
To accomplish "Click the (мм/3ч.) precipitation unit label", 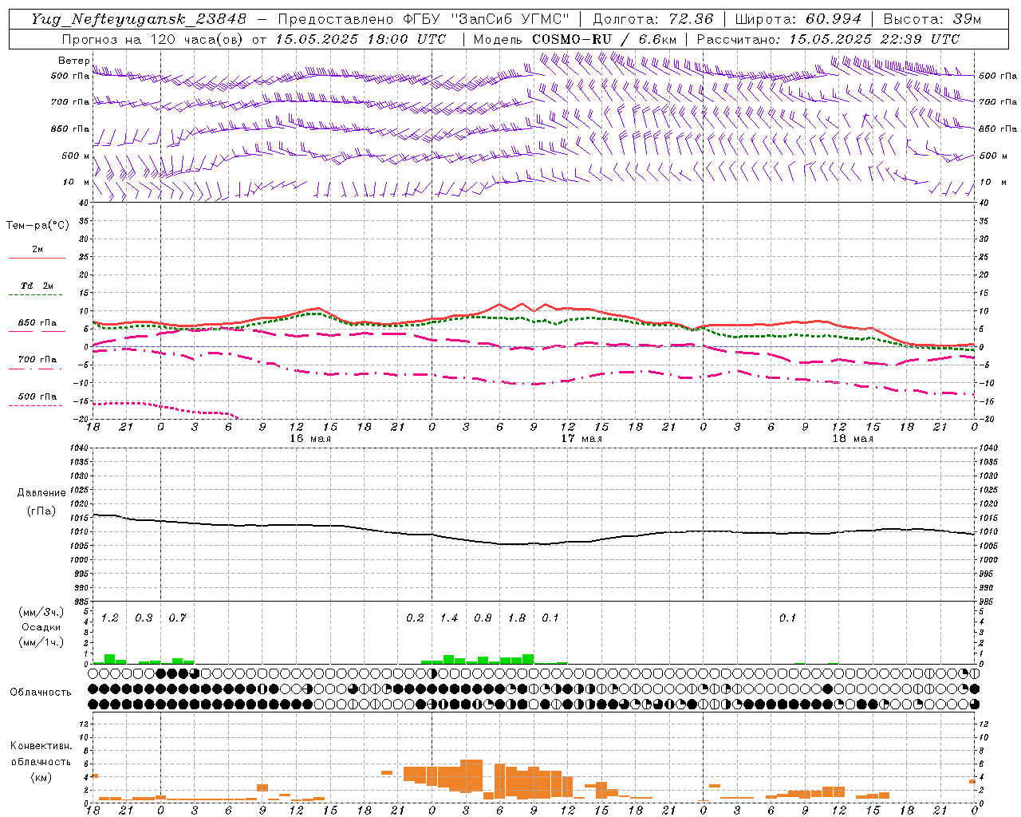I will pos(41,612).
